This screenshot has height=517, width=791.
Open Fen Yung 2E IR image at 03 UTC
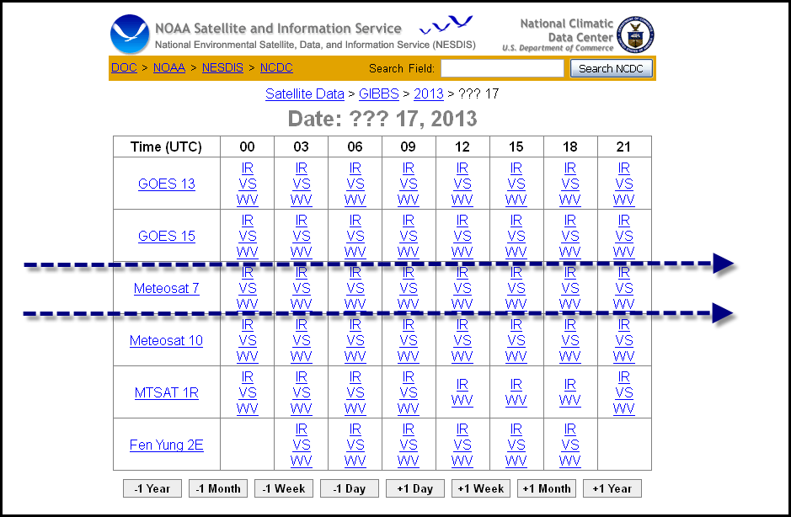pos(302,429)
